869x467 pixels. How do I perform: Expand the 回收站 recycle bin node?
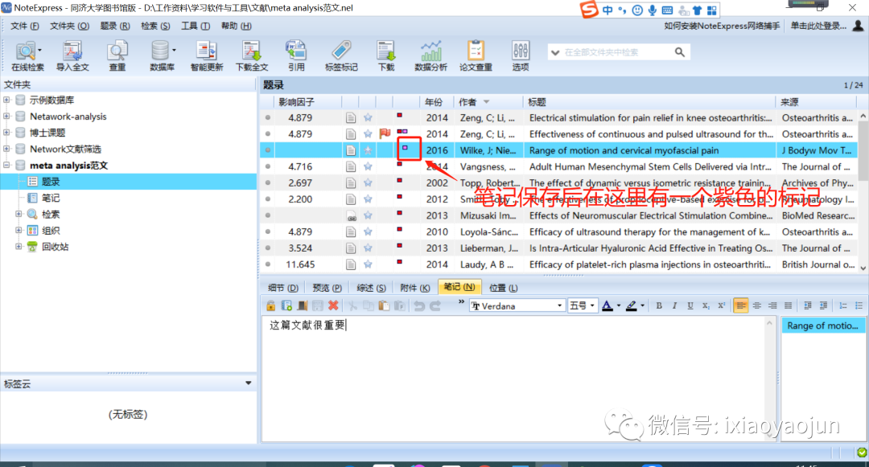19,247
